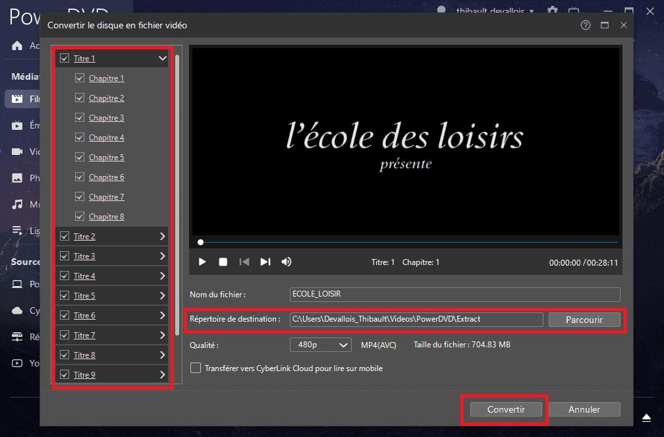Expand the Titre 6 chapters
664x437 pixels.
[163, 315]
